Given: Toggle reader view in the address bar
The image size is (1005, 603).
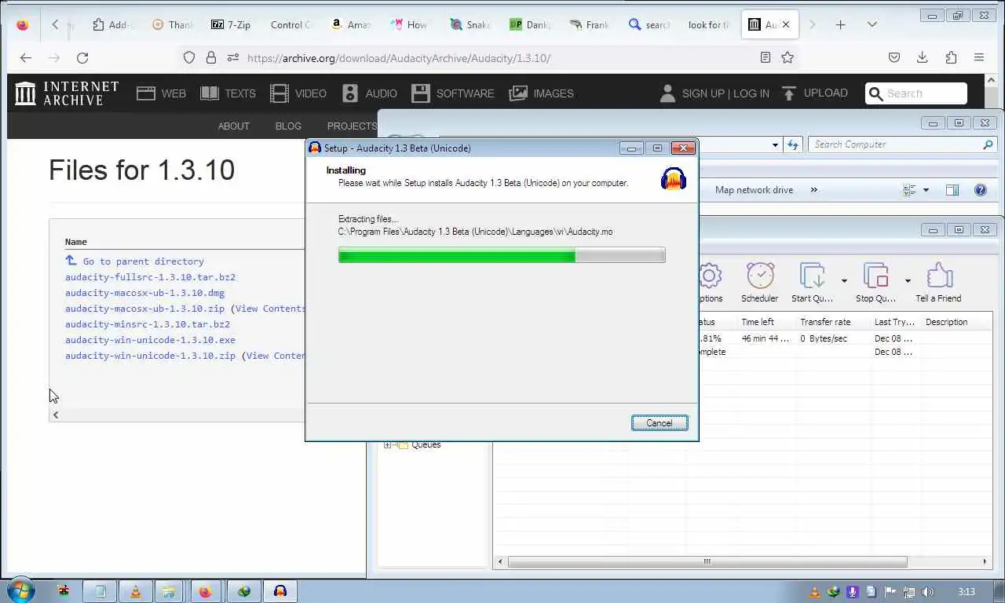Looking at the screenshot, I should tap(766, 57).
